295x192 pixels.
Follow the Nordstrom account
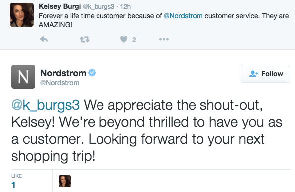265,74
